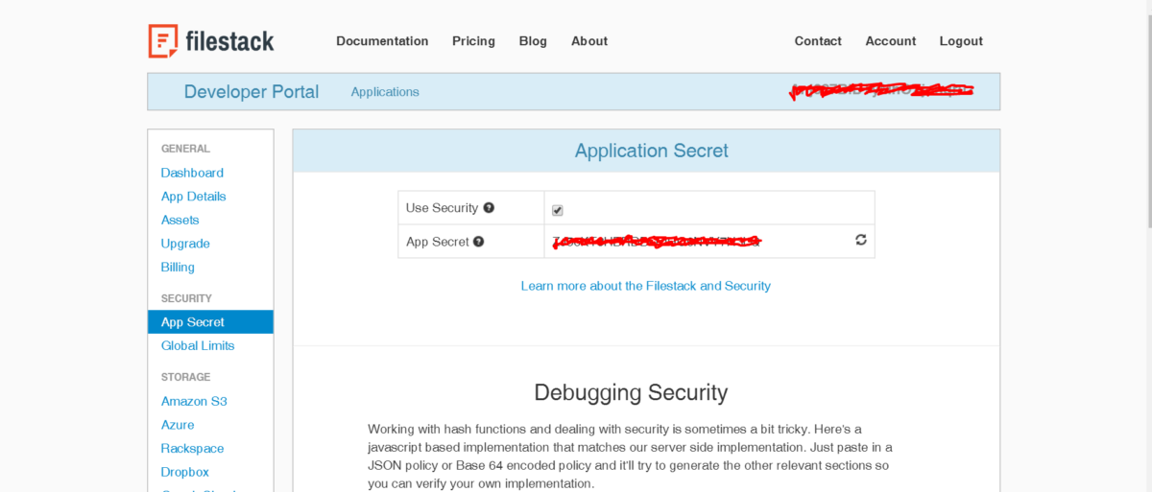Open the Account page
This screenshot has width=1152, height=492.
coord(891,41)
